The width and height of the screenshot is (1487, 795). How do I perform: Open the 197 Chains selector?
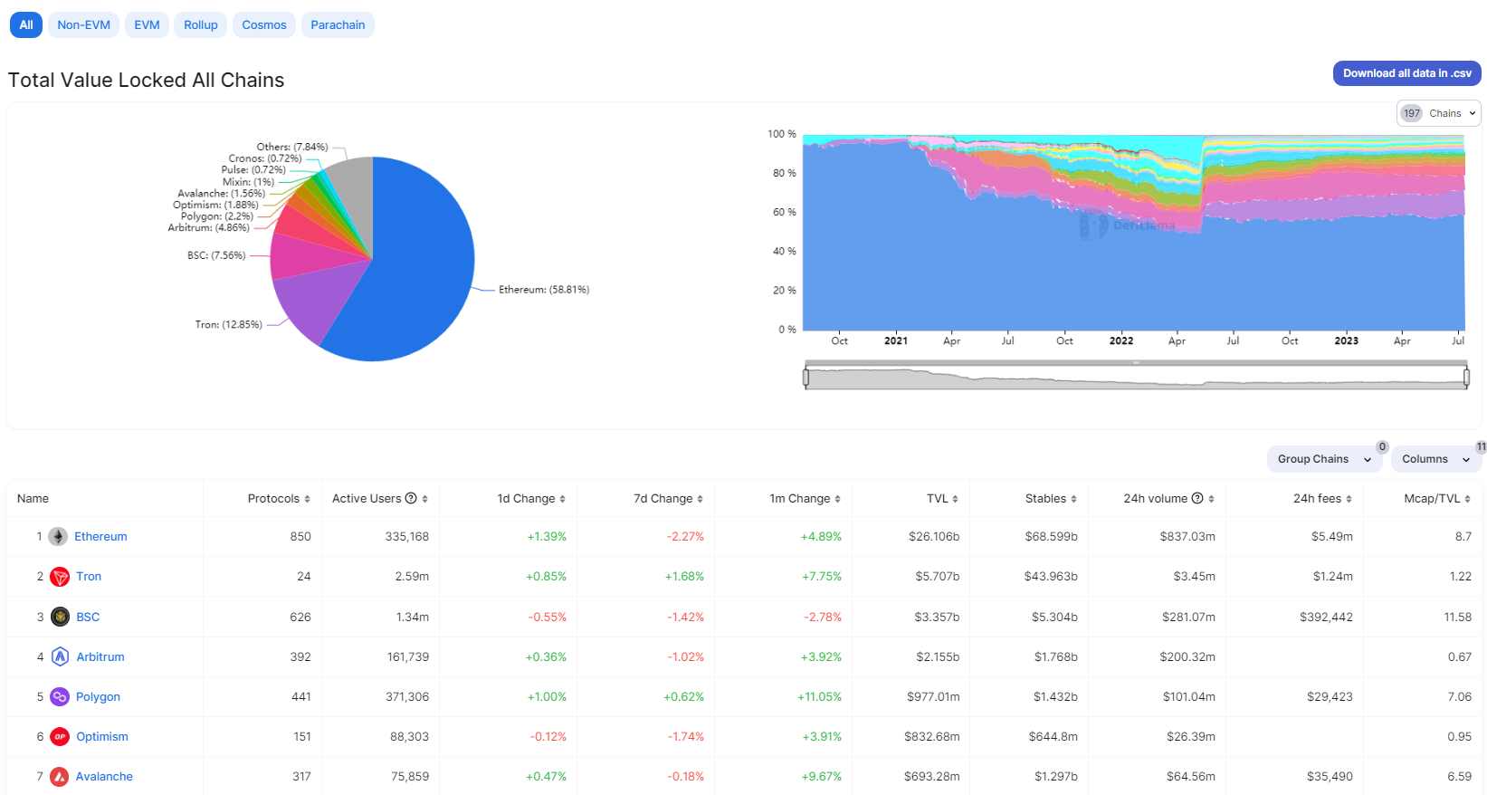click(x=1438, y=113)
